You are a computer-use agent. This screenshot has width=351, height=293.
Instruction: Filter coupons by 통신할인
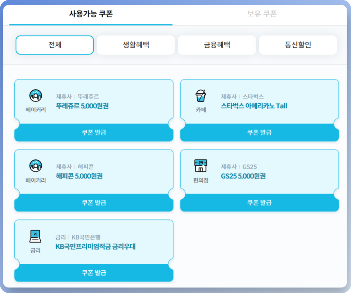pyautogui.click(x=298, y=45)
